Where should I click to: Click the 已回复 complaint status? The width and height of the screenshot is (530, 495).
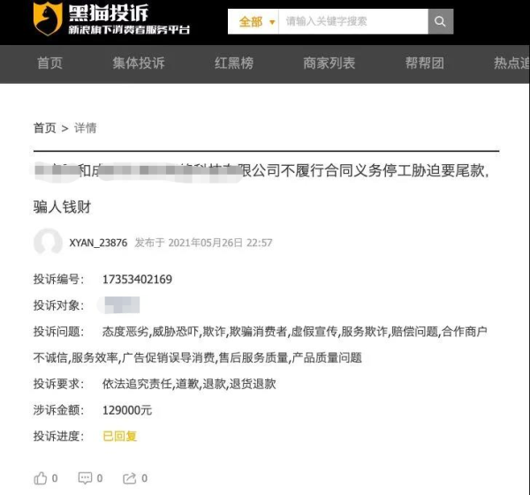[119, 436]
